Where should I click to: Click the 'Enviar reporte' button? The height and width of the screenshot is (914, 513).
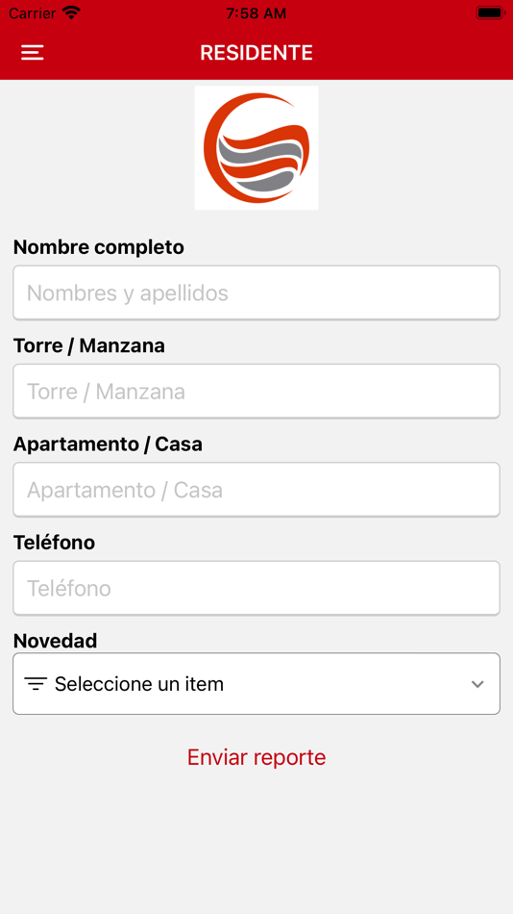[x=256, y=757]
